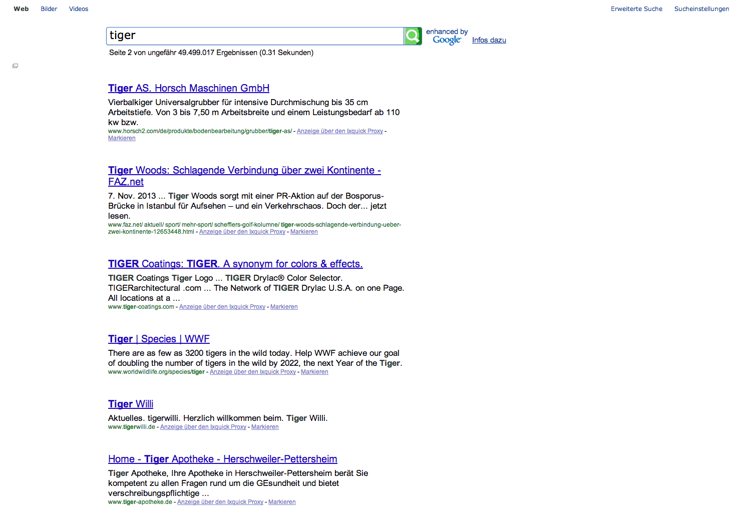Click the URL text www.worldwildlife.org/species/tiger

(156, 372)
